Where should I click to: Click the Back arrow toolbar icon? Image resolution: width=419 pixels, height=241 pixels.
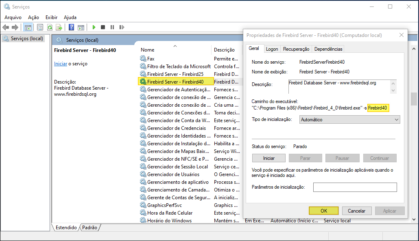[6, 27]
